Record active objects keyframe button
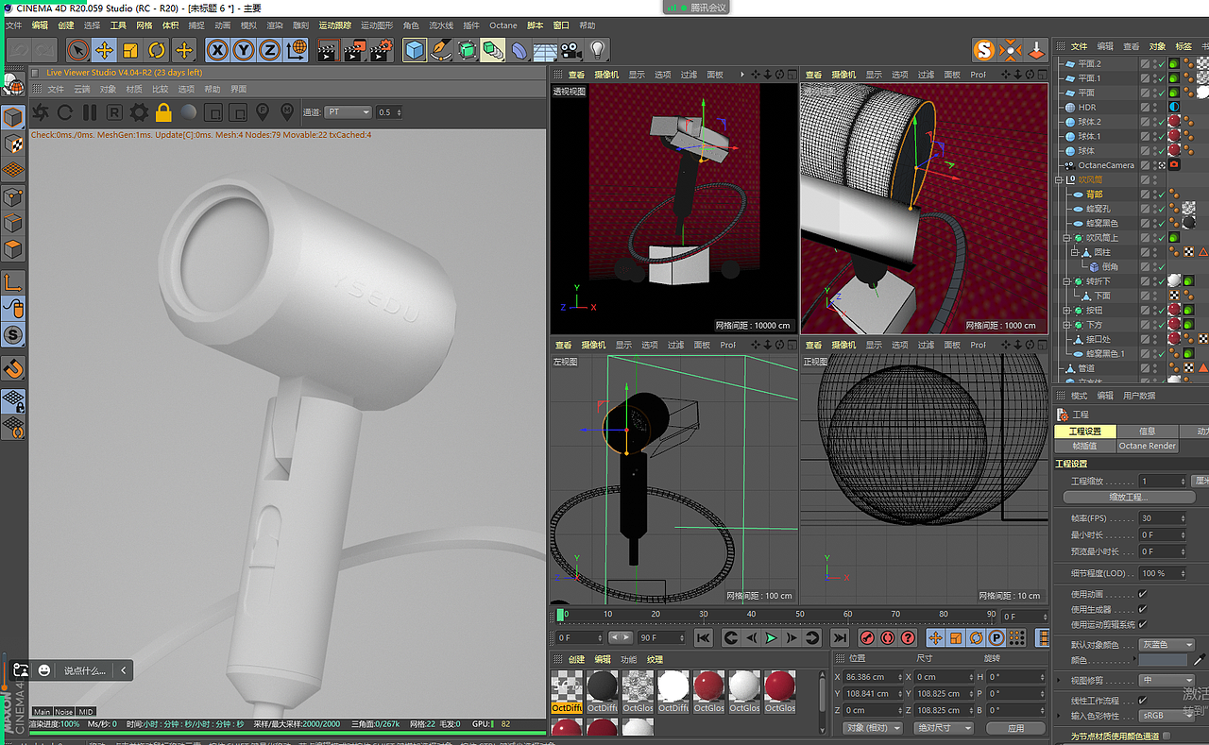The image size is (1209, 745). click(x=867, y=638)
